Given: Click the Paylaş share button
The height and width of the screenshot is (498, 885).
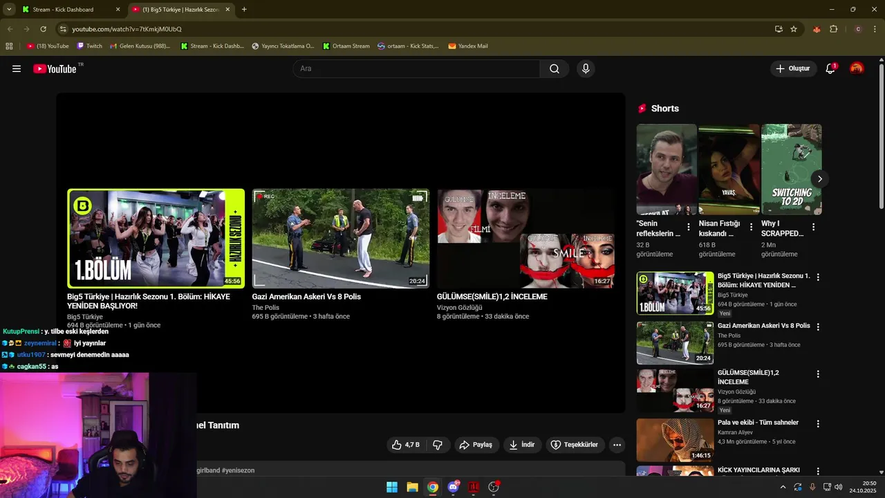Looking at the screenshot, I should 476,445.
